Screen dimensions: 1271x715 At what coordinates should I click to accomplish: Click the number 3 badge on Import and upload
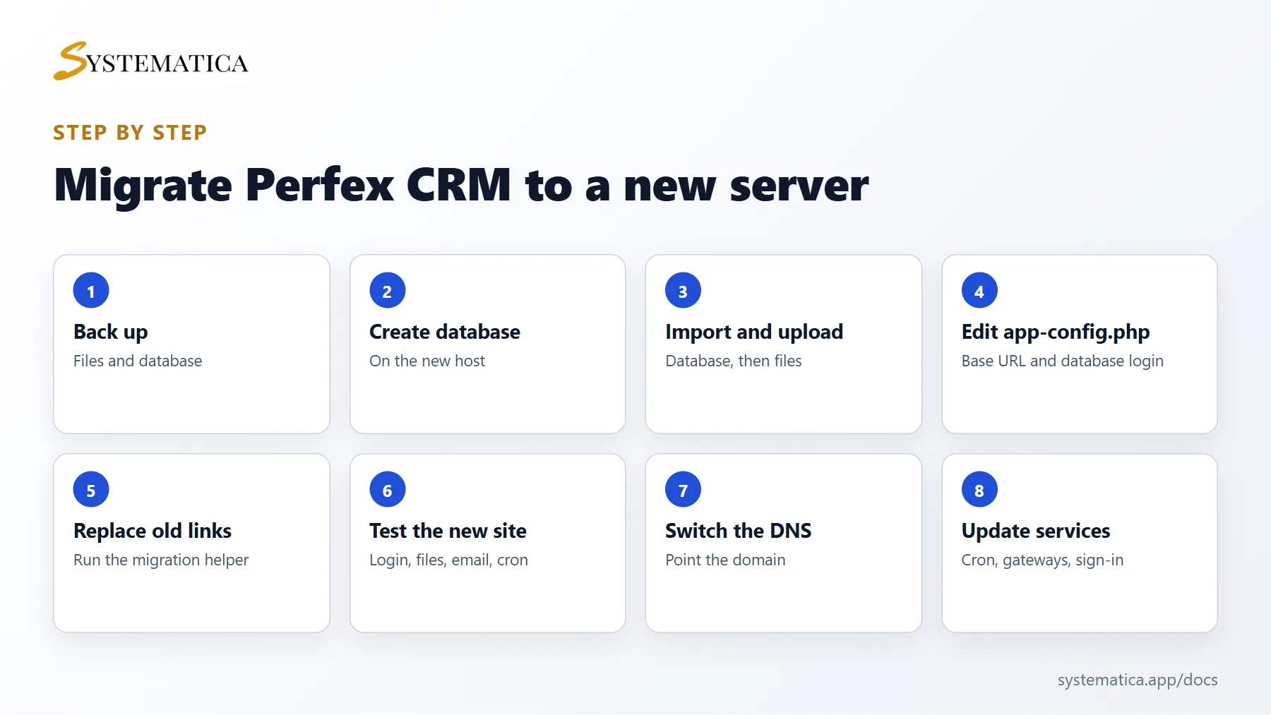(x=684, y=290)
